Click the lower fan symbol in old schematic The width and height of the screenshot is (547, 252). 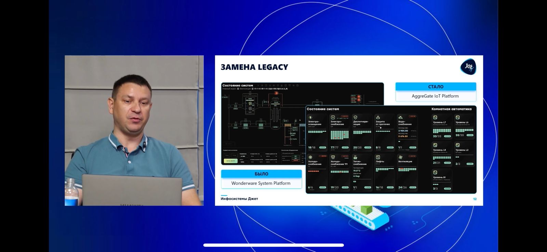[250, 109]
